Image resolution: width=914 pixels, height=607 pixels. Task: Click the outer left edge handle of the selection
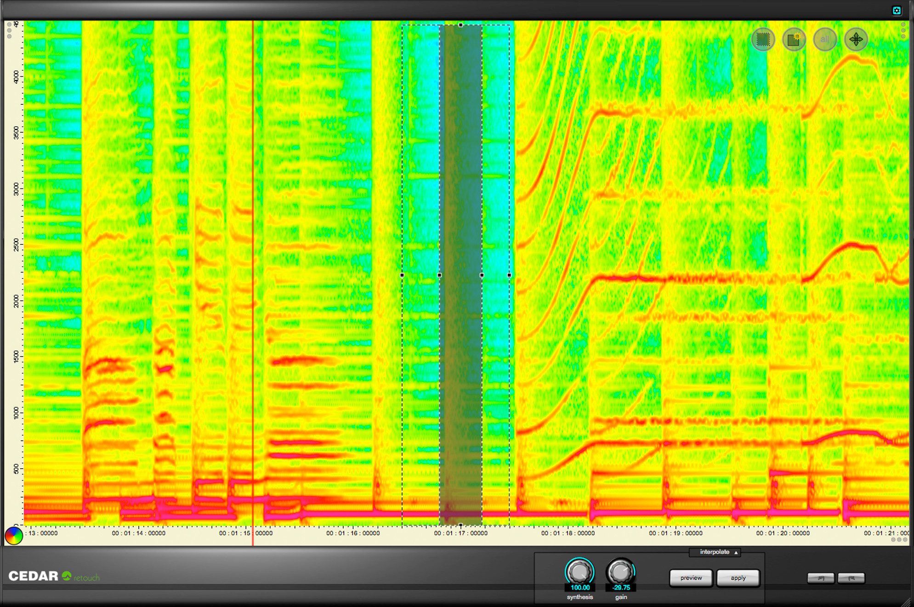pos(402,275)
